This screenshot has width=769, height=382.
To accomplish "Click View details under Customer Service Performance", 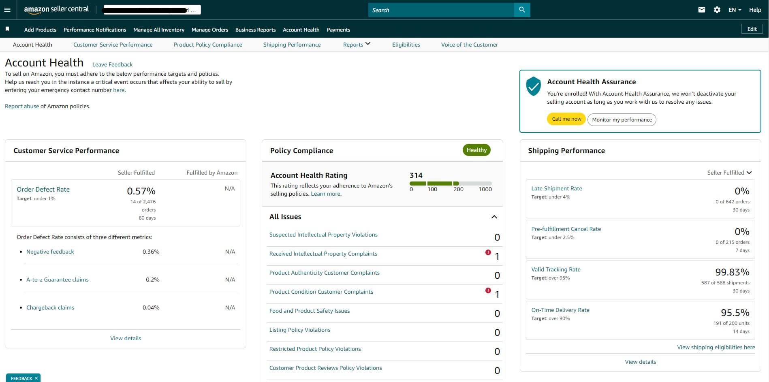I will pyautogui.click(x=126, y=338).
